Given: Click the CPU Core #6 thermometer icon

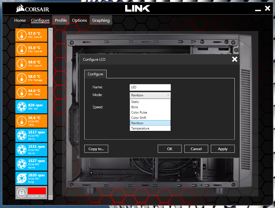Looking at the screenshot, I should pyautogui.click(x=22, y=50).
